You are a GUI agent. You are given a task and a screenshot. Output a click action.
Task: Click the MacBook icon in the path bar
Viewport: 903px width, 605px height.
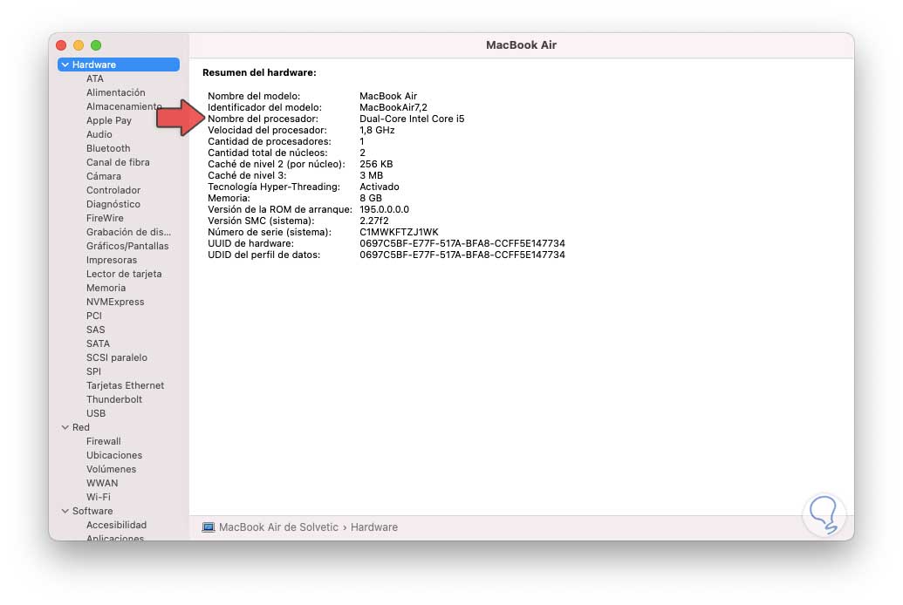coord(209,527)
